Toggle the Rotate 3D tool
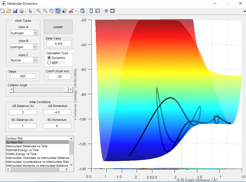Screen dimensions: 246x182 [x=58, y=11]
